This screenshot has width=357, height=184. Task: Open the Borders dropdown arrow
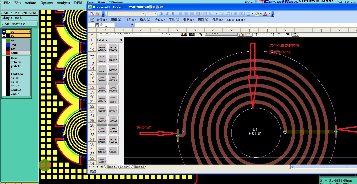click(252, 14)
